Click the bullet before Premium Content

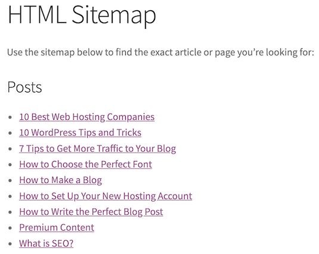[x=10, y=228]
